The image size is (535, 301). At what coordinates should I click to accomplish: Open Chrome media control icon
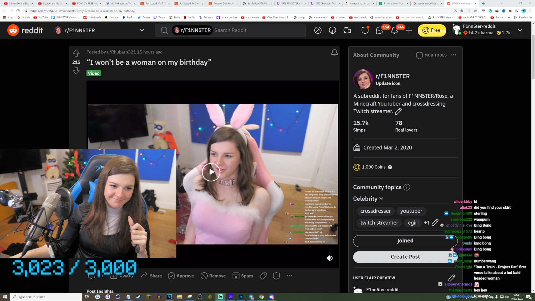pos(517,11)
